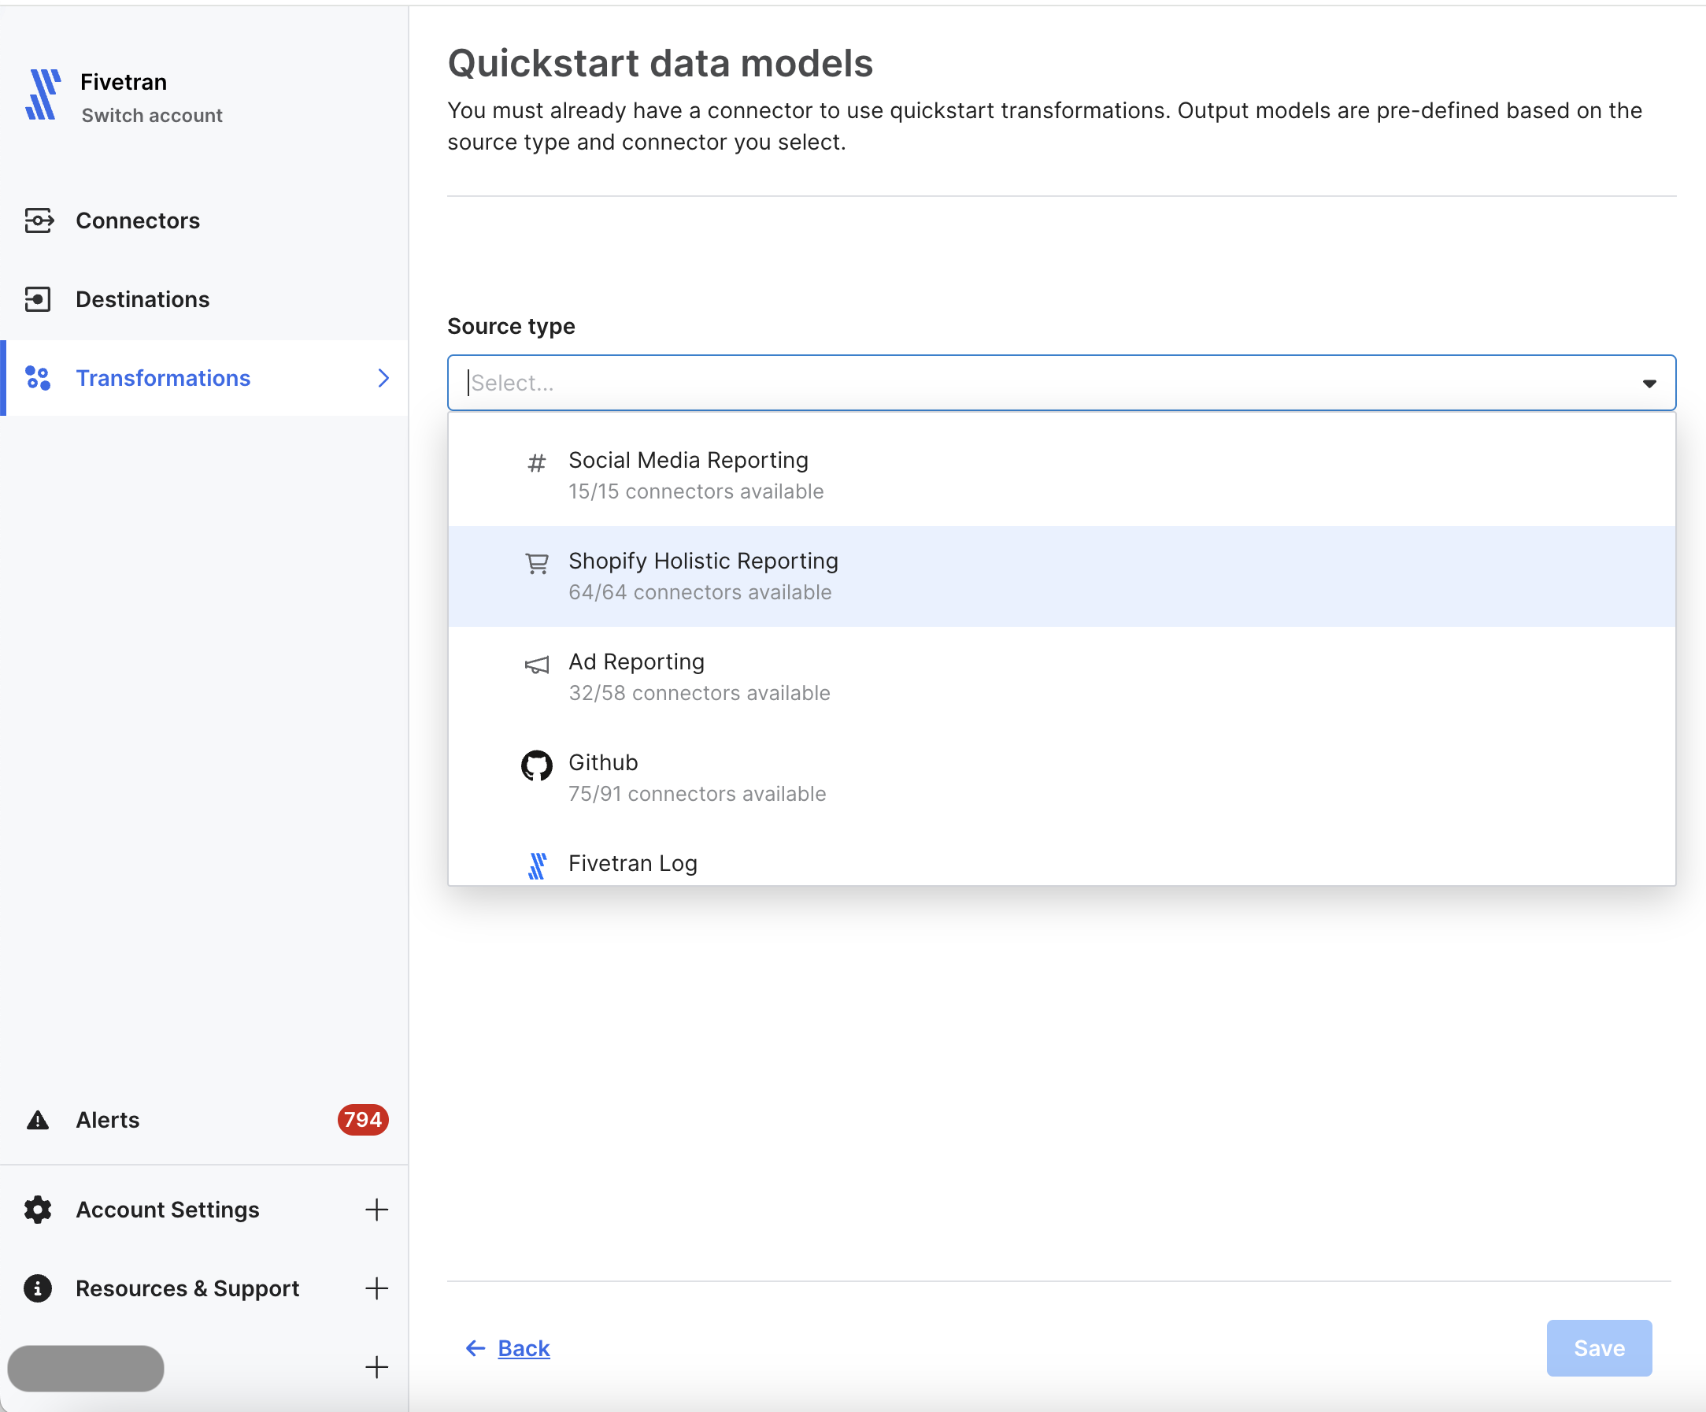Screen dimensions: 1706x1412
Task: Choose Ad Reporting option
Action: pyautogui.click(x=1061, y=676)
